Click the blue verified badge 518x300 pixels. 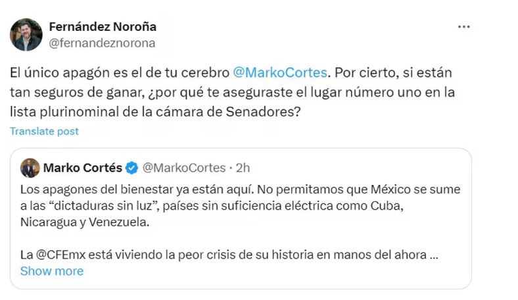131,168
